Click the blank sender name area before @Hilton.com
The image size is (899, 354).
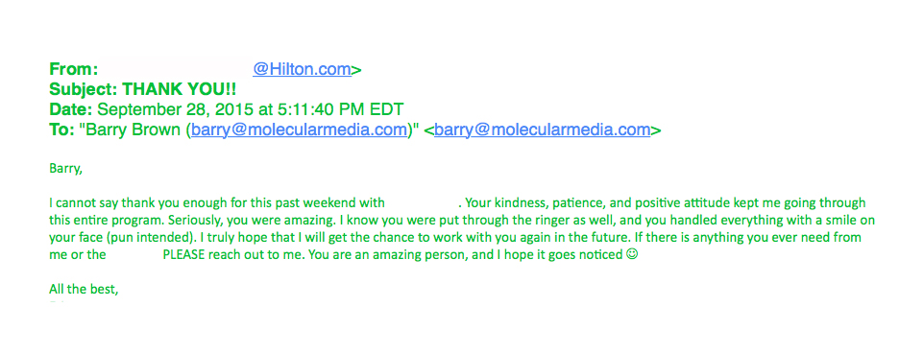(177, 69)
